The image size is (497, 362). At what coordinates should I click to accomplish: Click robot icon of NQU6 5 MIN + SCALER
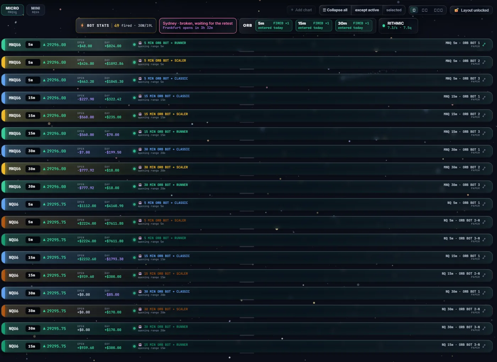(140, 220)
